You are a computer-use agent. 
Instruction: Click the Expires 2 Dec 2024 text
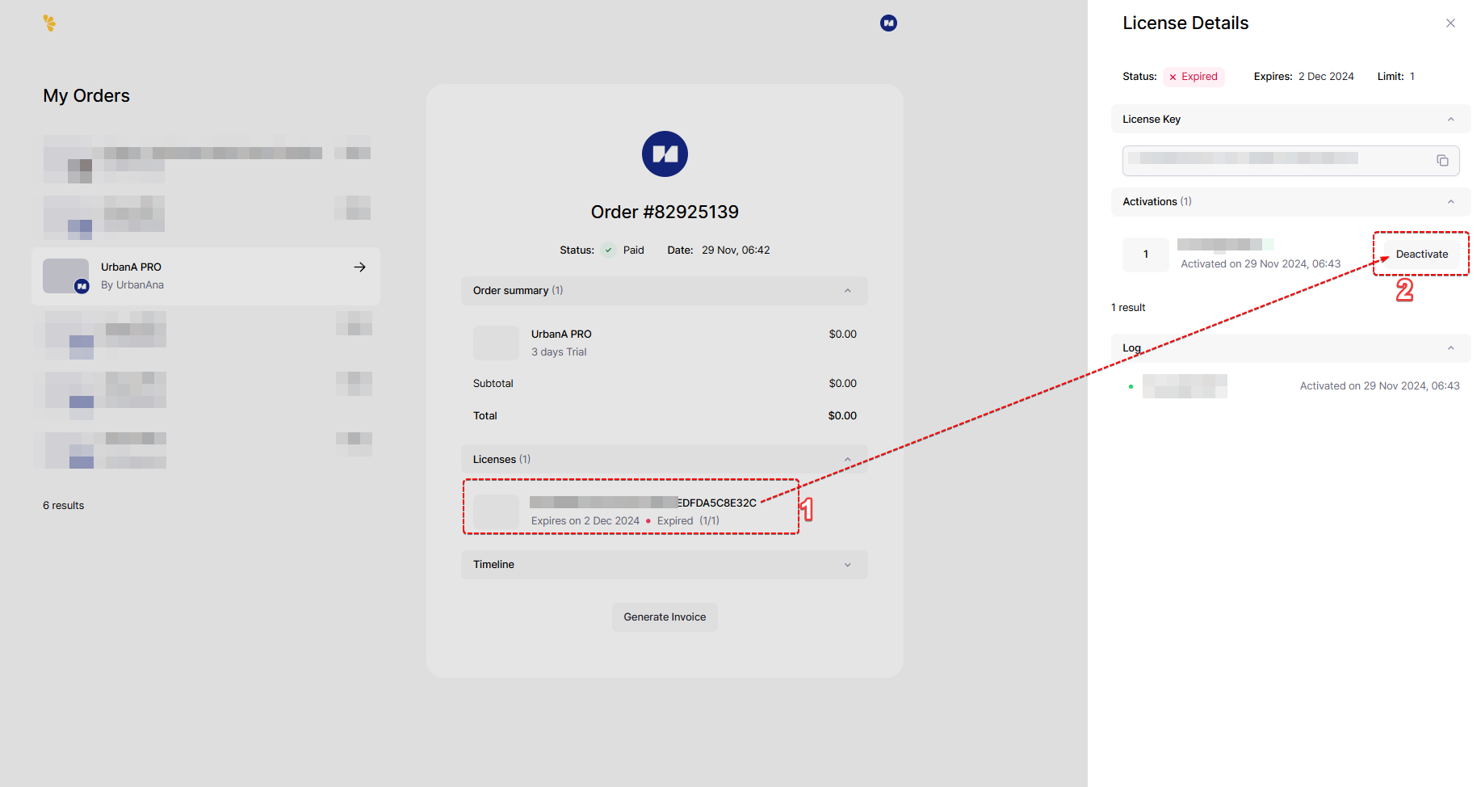click(x=1303, y=77)
